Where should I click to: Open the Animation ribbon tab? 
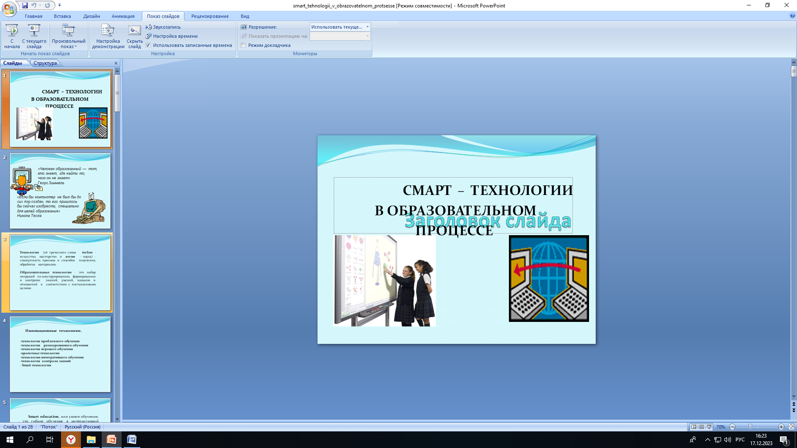(x=123, y=16)
